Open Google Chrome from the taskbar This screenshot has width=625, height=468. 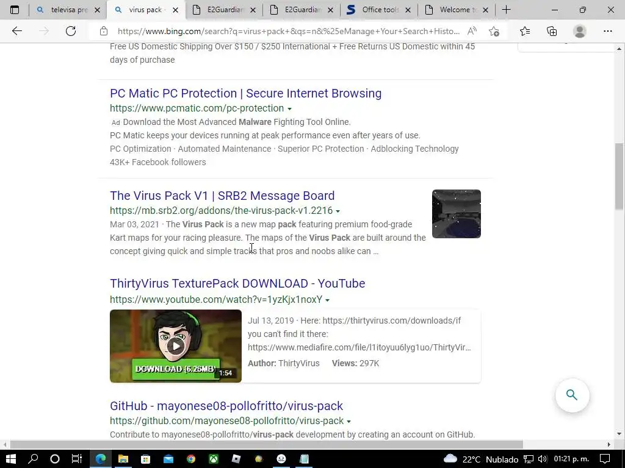[x=191, y=459]
